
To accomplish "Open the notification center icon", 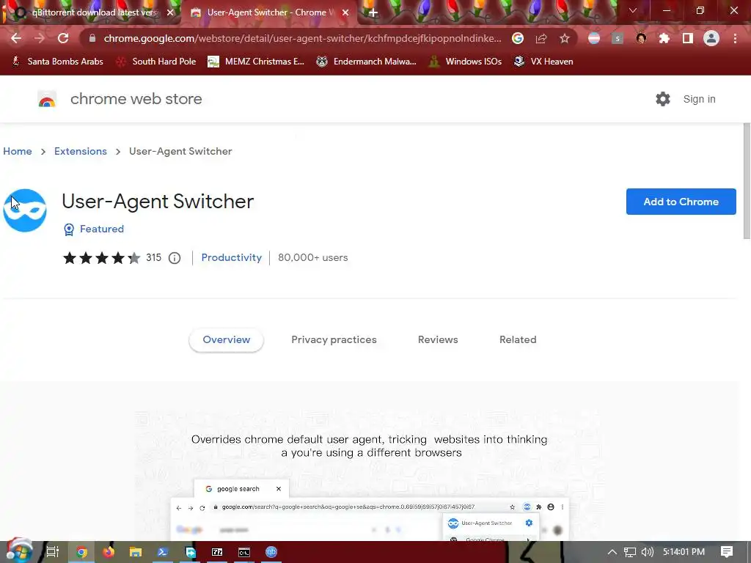I will coord(727,552).
